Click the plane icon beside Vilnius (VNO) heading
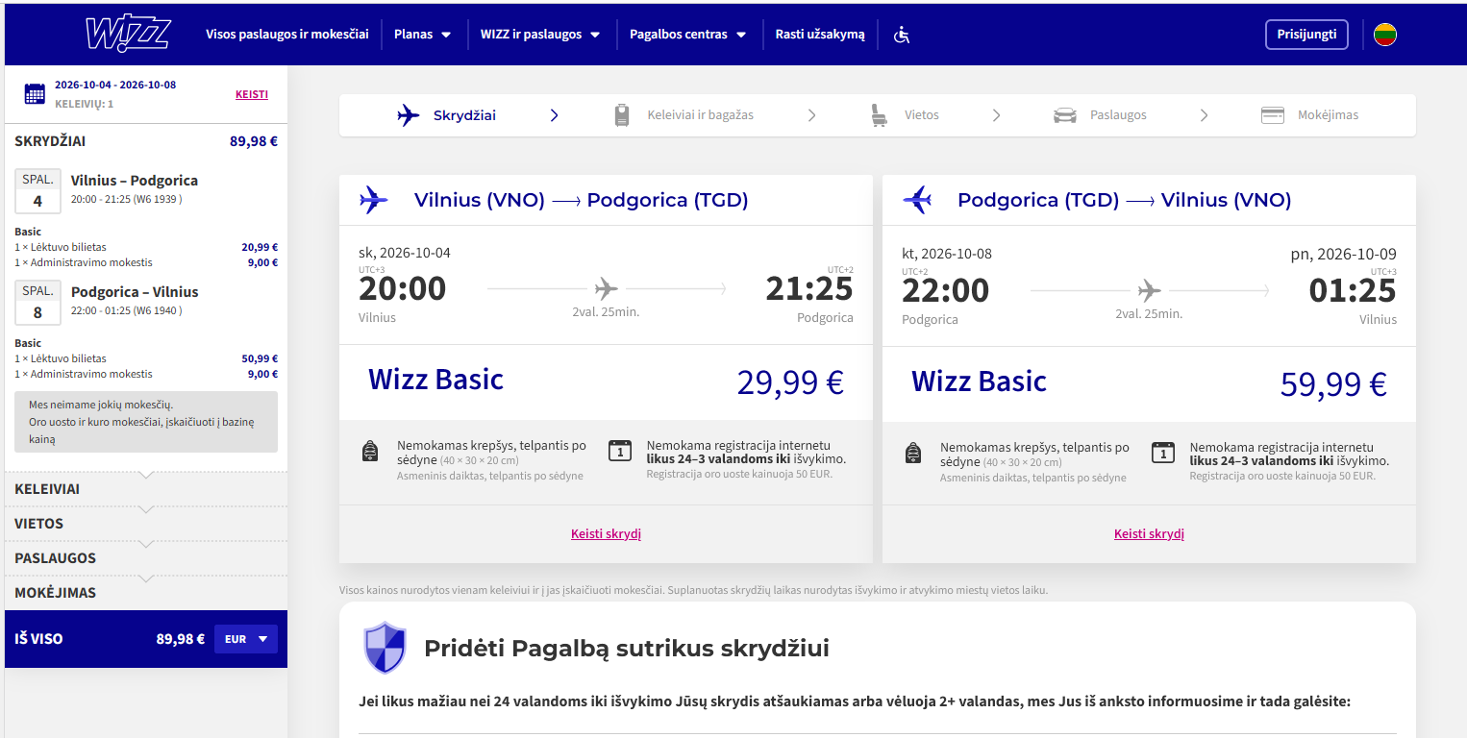The height and width of the screenshot is (738, 1467). 374,200
